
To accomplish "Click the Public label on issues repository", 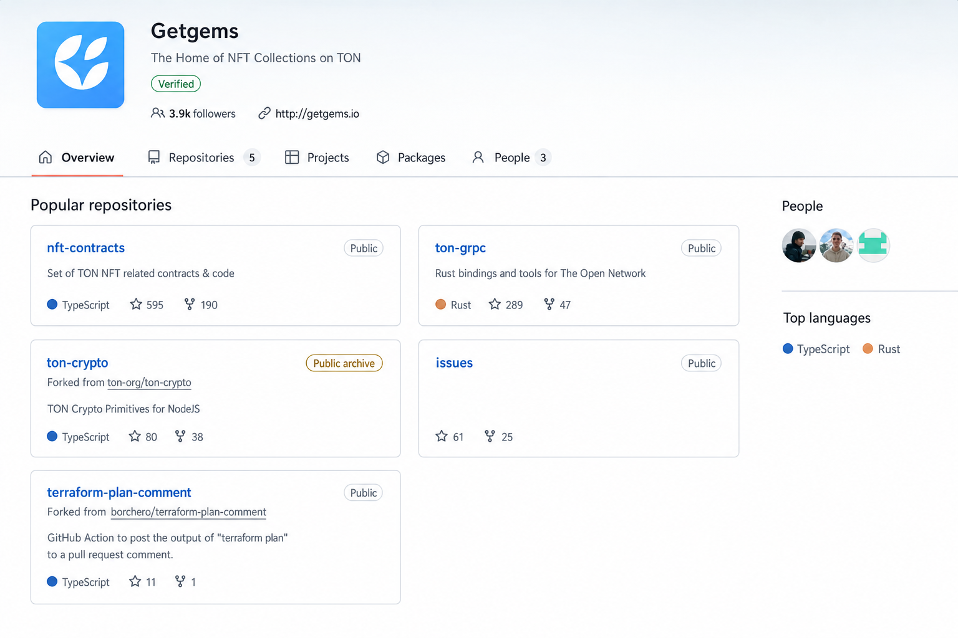I will point(702,363).
